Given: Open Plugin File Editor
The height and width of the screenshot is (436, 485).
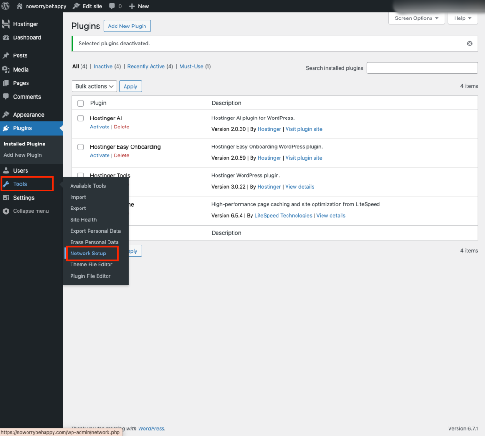Looking at the screenshot, I should (90, 276).
